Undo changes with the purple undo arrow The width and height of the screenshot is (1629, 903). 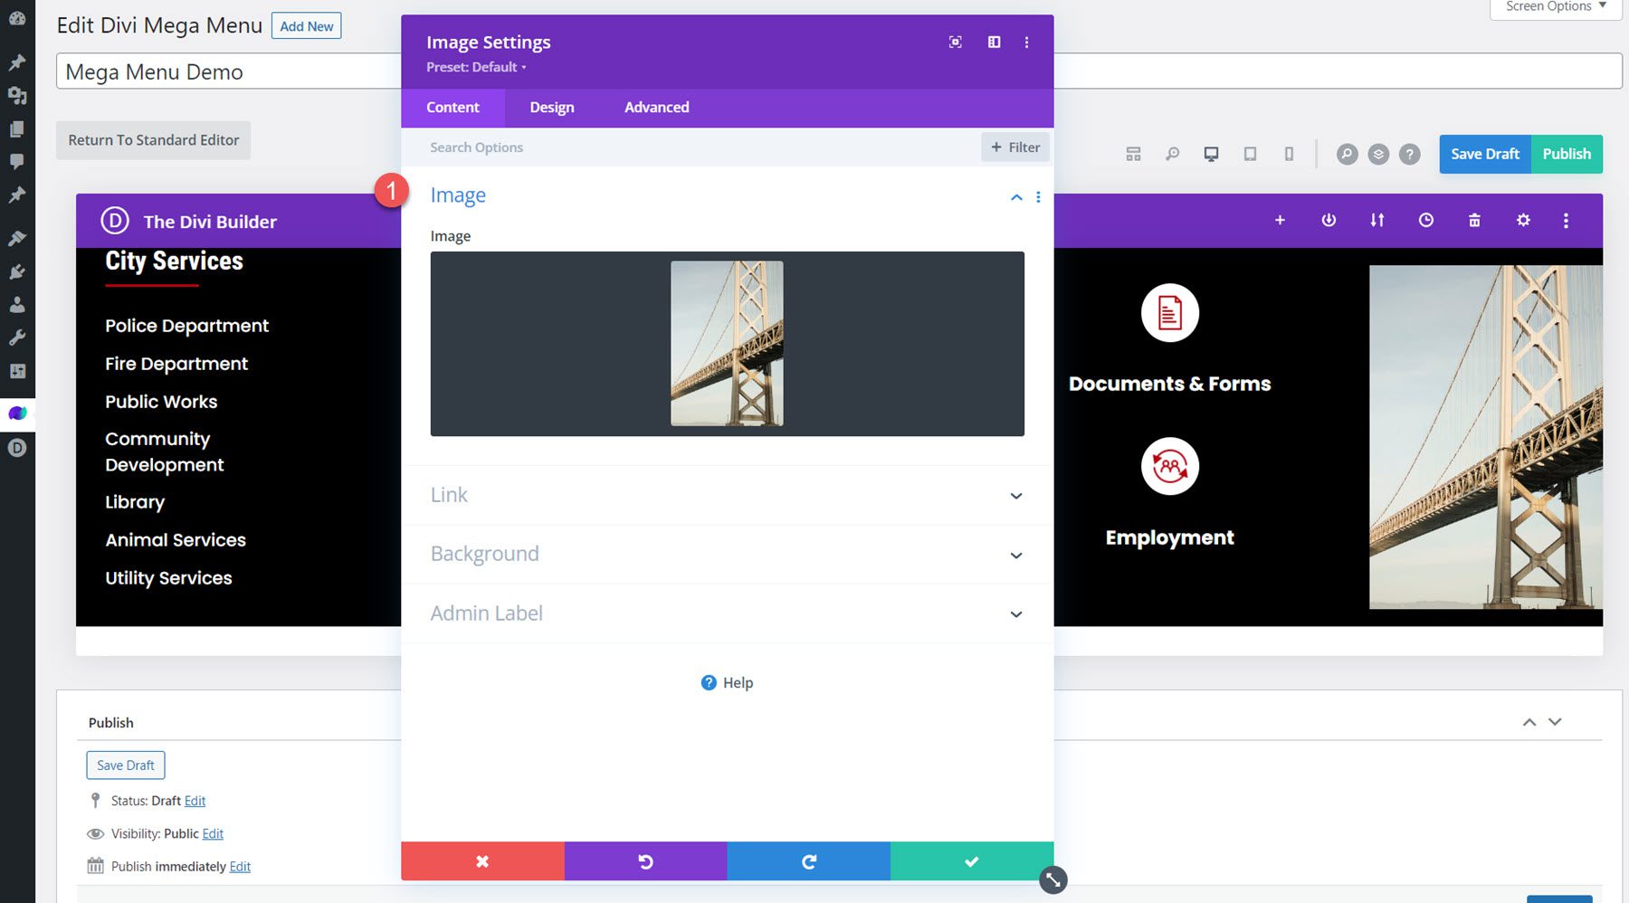tap(645, 860)
